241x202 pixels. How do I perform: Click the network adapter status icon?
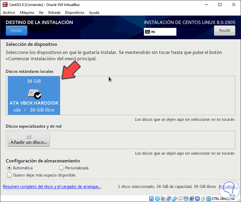[169, 199]
